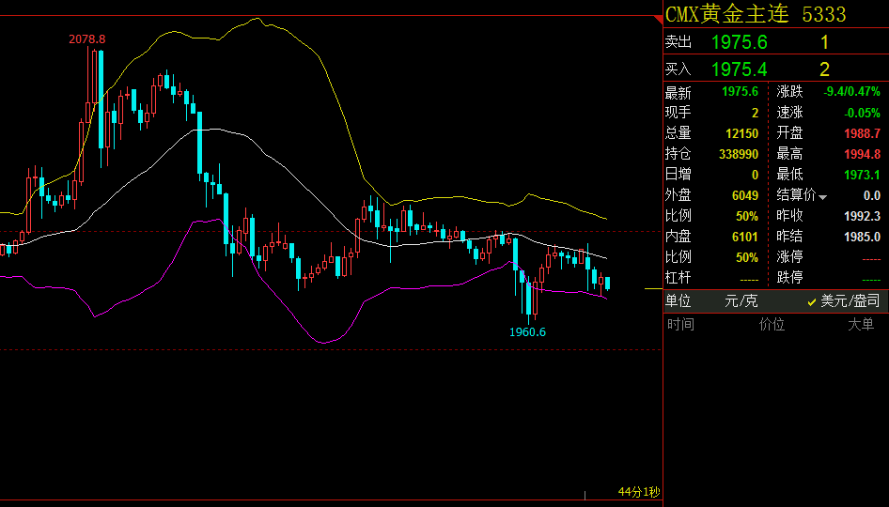This screenshot has width=889, height=507.
Task: Click the 最低 value 1973.1
Action: pyautogui.click(x=862, y=175)
